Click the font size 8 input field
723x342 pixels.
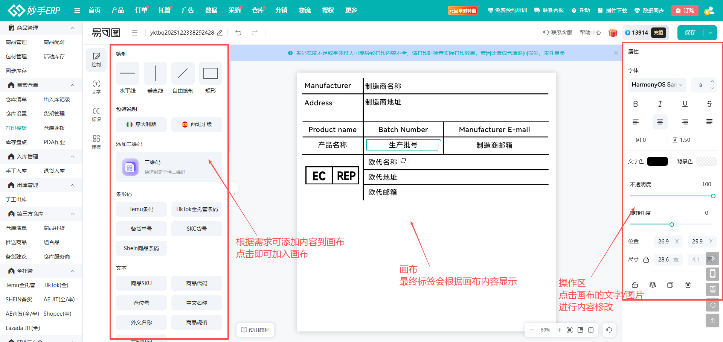point(700,85)
